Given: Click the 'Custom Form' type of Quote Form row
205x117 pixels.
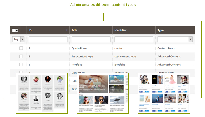Looking at the screenshot, I should pos(166,48).
